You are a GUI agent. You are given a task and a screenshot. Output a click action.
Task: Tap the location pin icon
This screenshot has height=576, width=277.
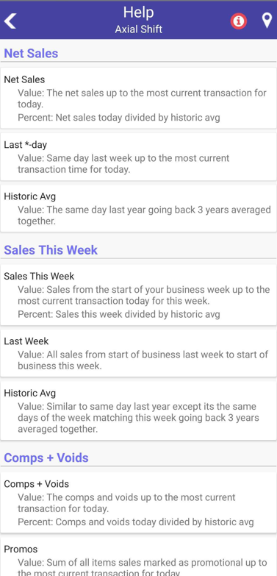267,21
